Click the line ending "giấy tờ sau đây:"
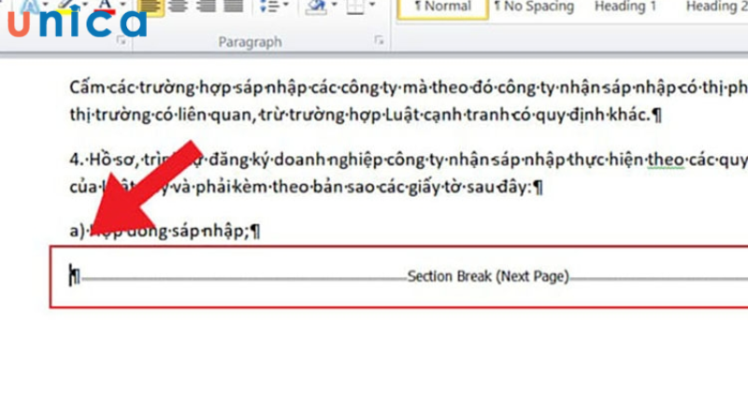 307,188
